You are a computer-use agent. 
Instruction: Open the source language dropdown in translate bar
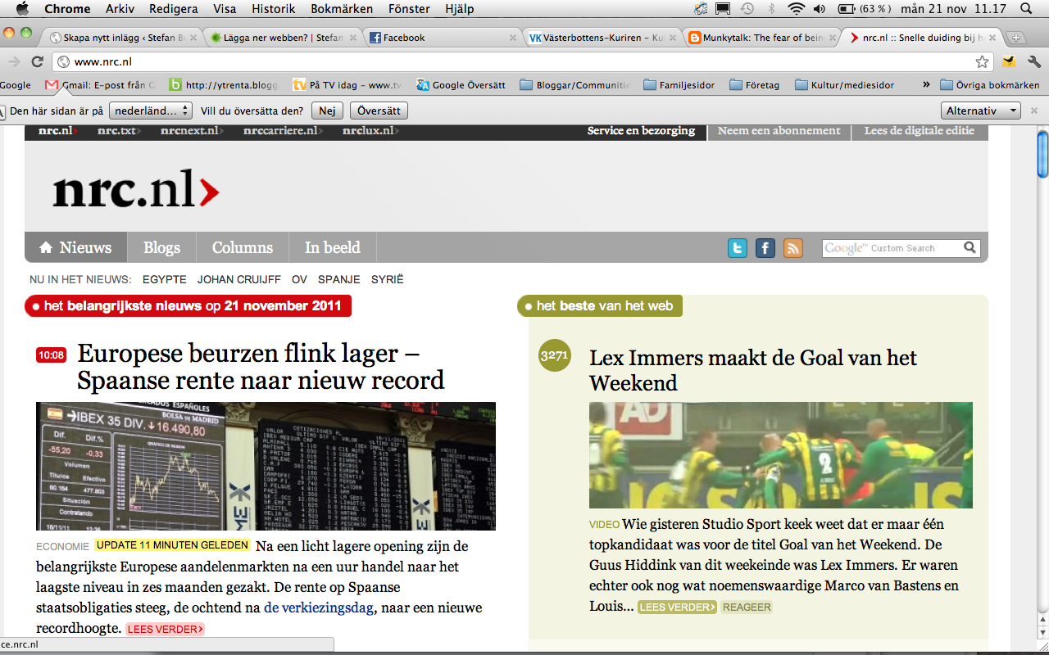click(150, 111)
